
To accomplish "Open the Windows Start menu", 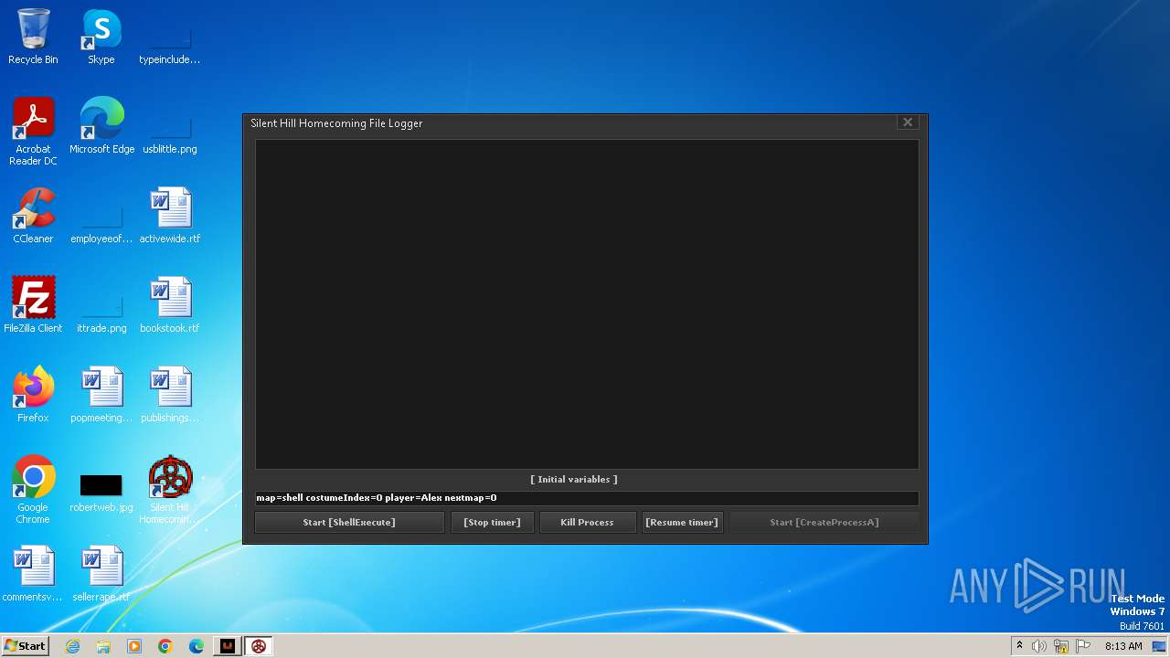I will point(26,645).
